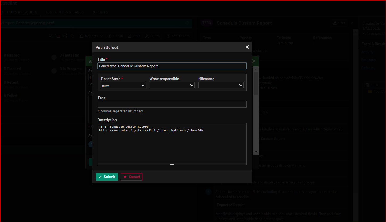Screen dimensions: 386x222
Task: Expand the Milestone dropdown
Action: tap(221, 85)
